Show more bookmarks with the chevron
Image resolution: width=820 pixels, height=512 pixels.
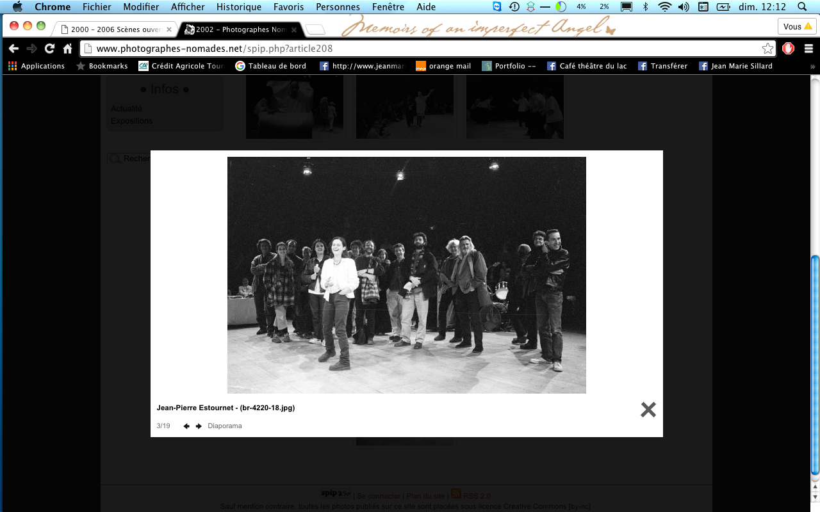pyautogui.click(x=812, y=66)
